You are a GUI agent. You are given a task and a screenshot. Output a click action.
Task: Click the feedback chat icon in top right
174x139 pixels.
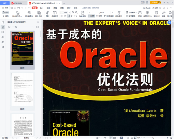[x=164, y=8]
